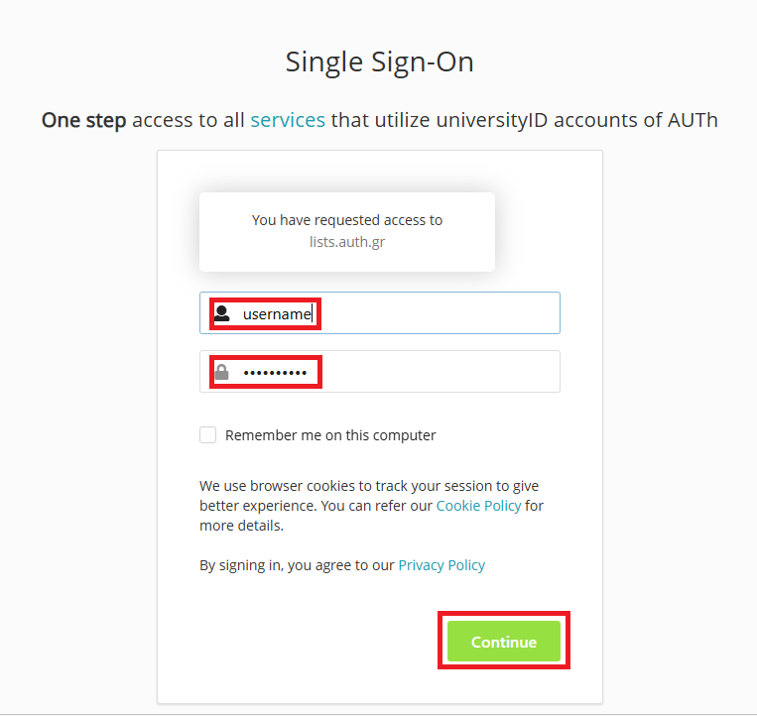Screen dimensions: 757x716
Task: Click the masked password dots
Action: pyautogui.click(x=277, y=373)
